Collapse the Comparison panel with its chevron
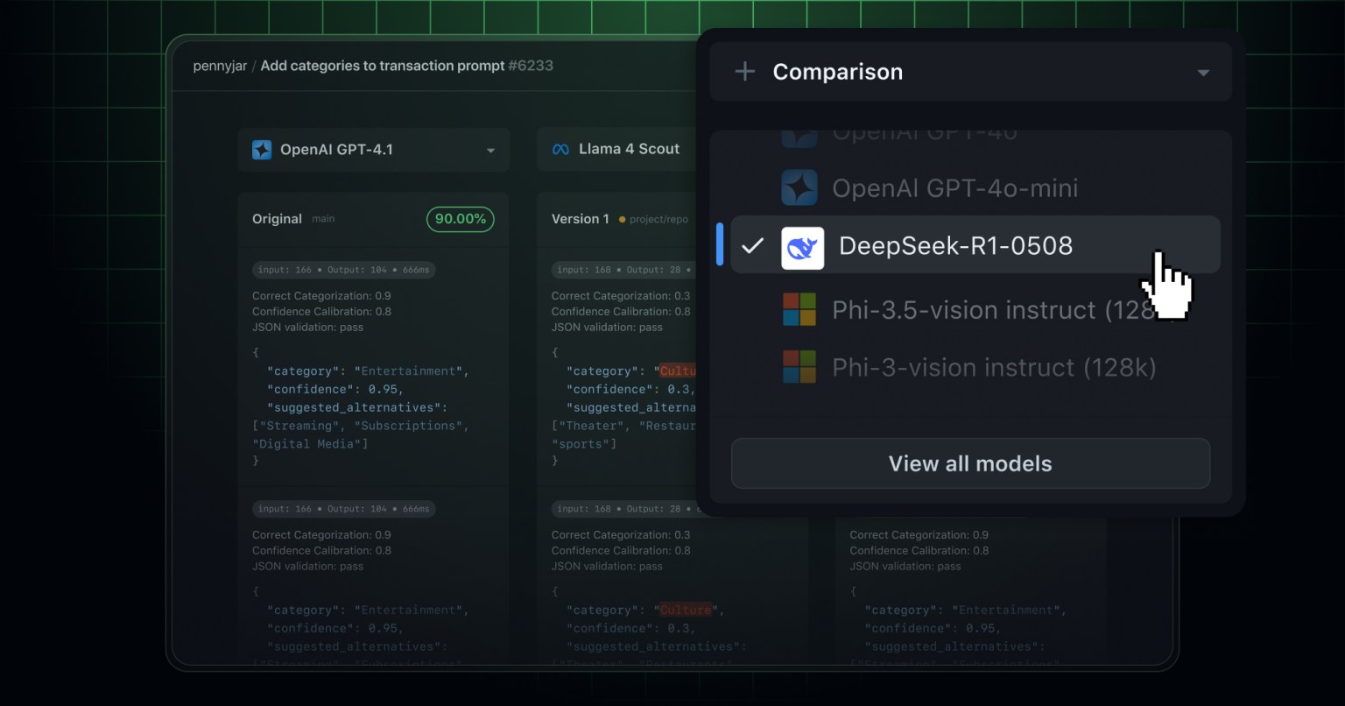The width and height of the screenshot is (1345, 706). tap(1203, 72)
